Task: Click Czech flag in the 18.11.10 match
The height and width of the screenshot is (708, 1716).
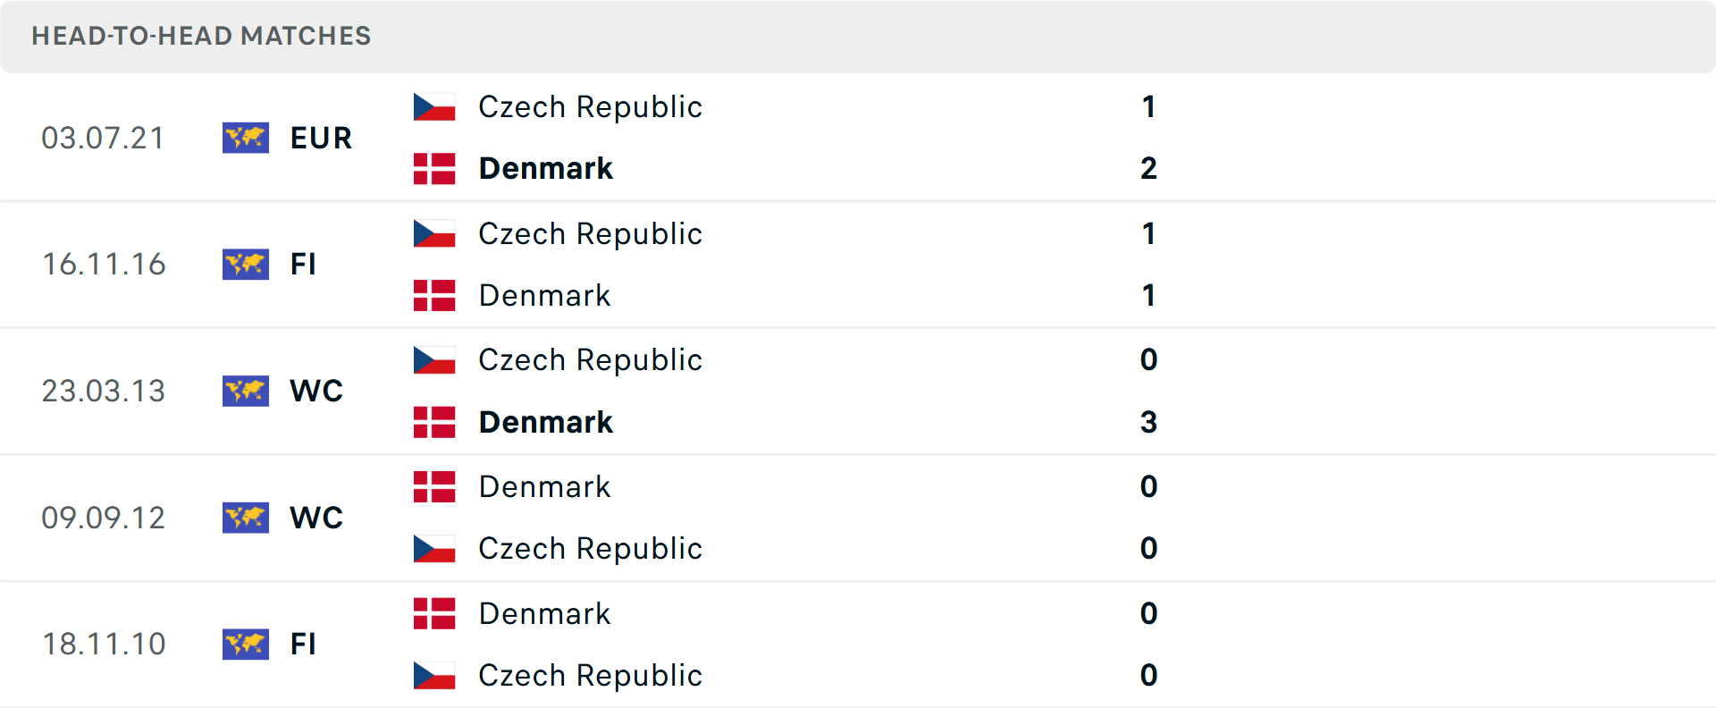Action: [434, 676]
